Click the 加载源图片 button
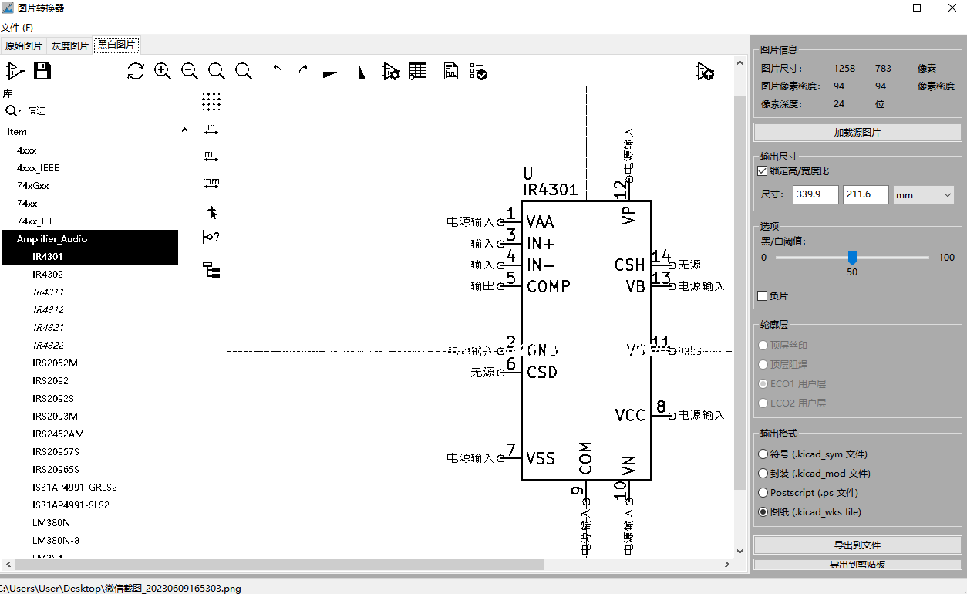This screenshot has width=967, height=594. [x=857, y=132]
